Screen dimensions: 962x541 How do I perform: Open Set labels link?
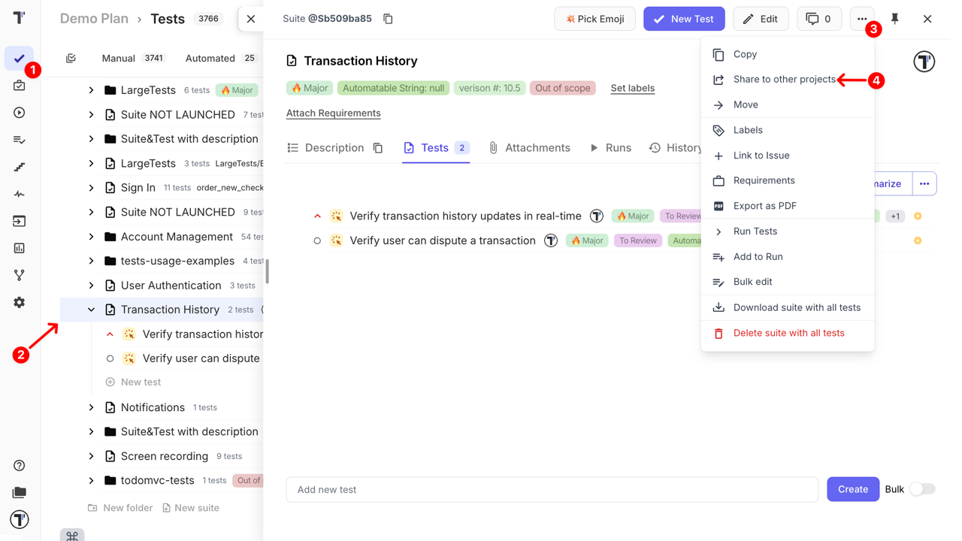(x=632, y=88)
